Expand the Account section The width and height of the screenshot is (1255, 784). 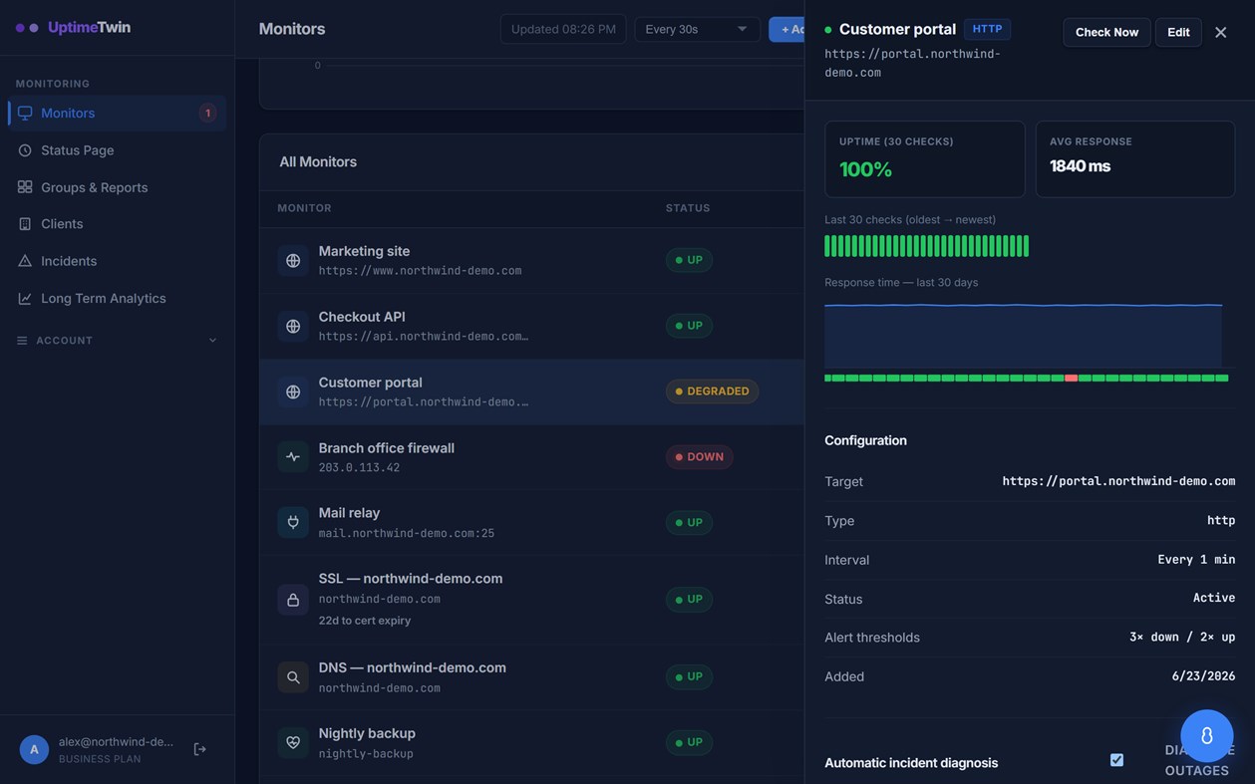tap(117, 341)
